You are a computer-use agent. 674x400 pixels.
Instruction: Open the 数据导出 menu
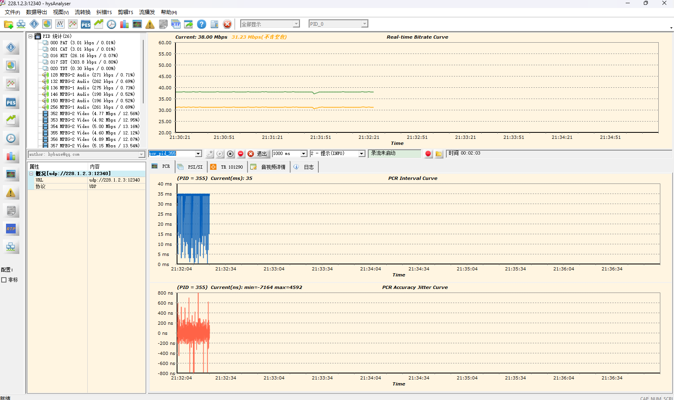click(x=36, y=12)
